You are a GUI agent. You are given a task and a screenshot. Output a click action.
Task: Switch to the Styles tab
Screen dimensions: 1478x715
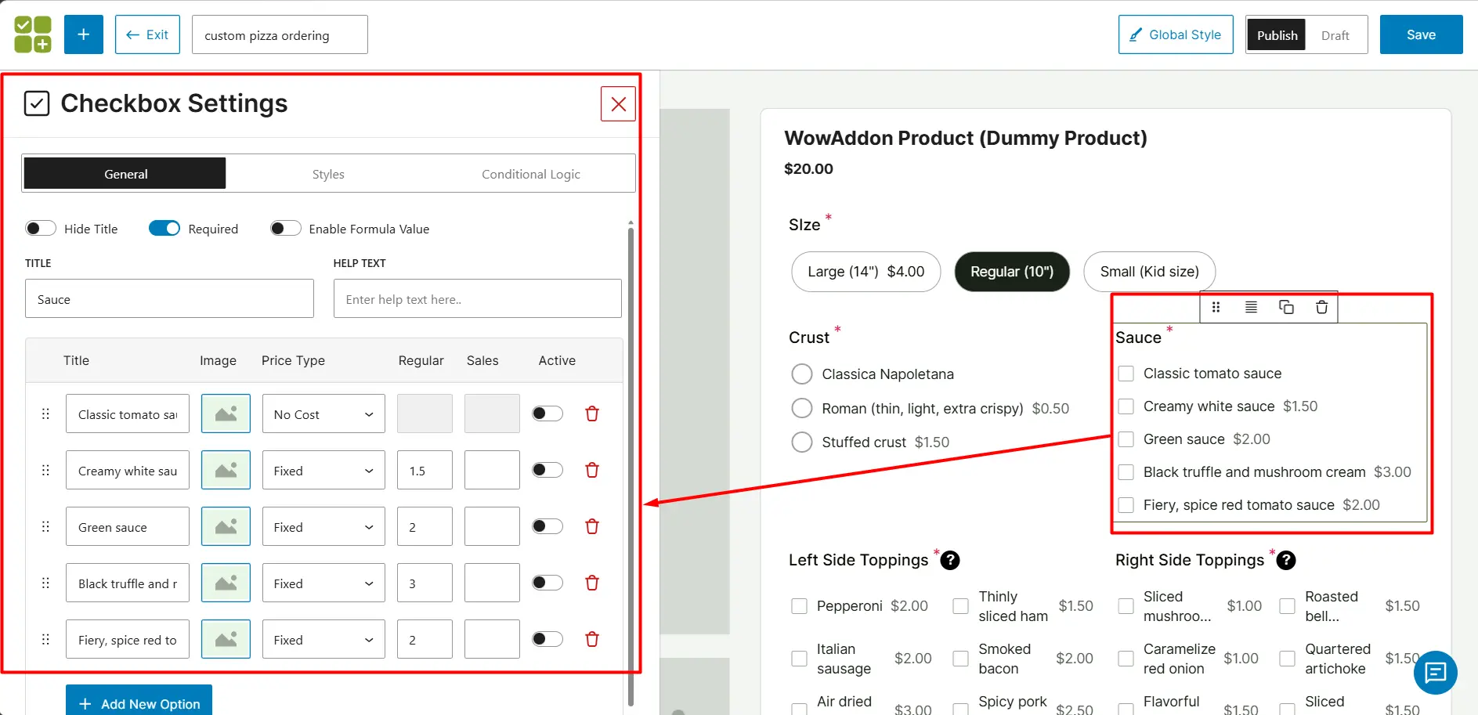[x=327, y=173]
